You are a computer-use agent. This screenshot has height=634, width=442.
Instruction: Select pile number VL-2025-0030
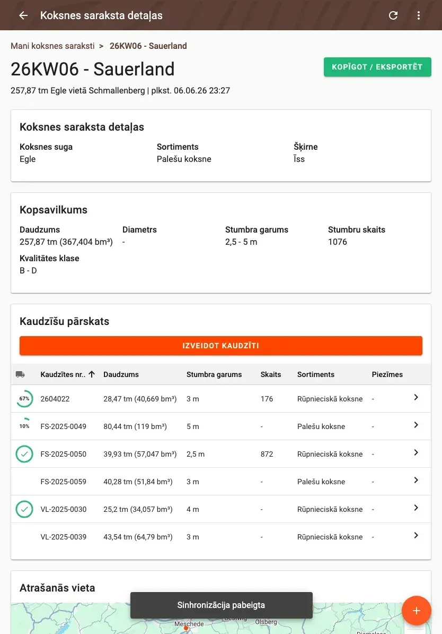64,509
